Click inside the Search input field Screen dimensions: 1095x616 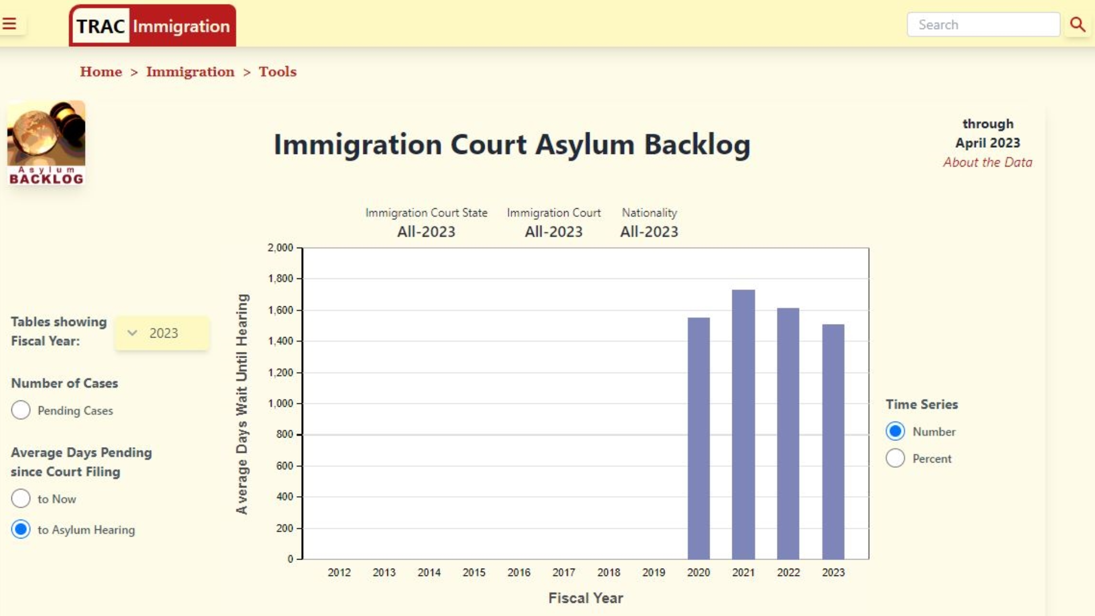pyautogui.click(x=983, y=24)
